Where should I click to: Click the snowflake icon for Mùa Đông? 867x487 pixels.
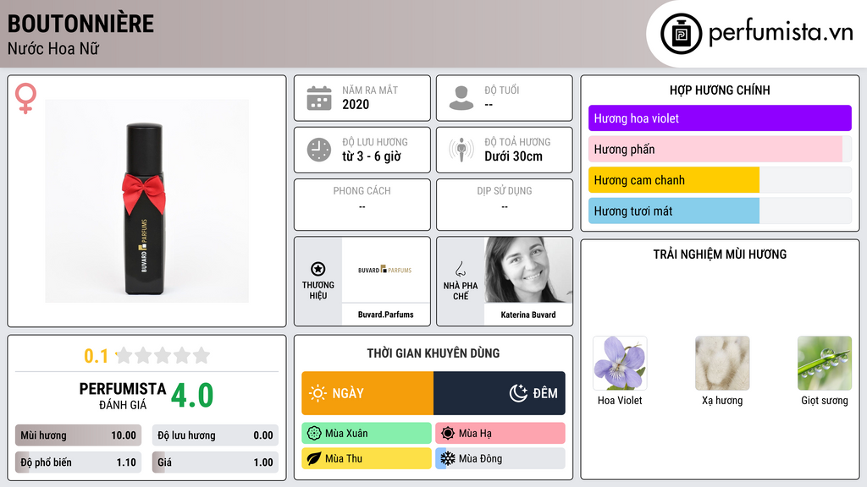point(448,458)
